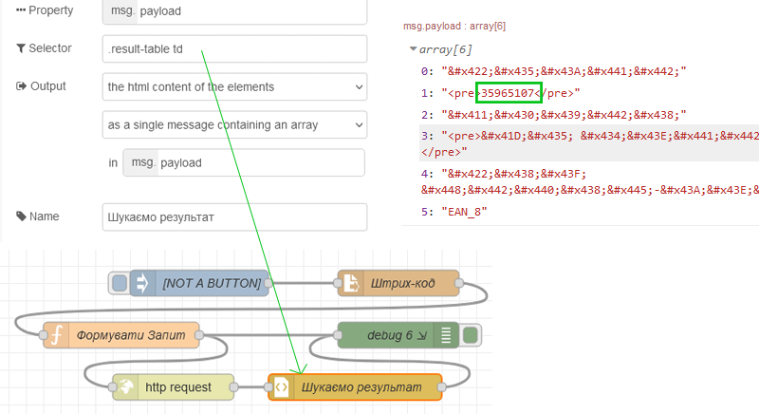Click the Формувати Запит function icon
The height and width of the screenshot is (414, 759).
tap(57, 335)
